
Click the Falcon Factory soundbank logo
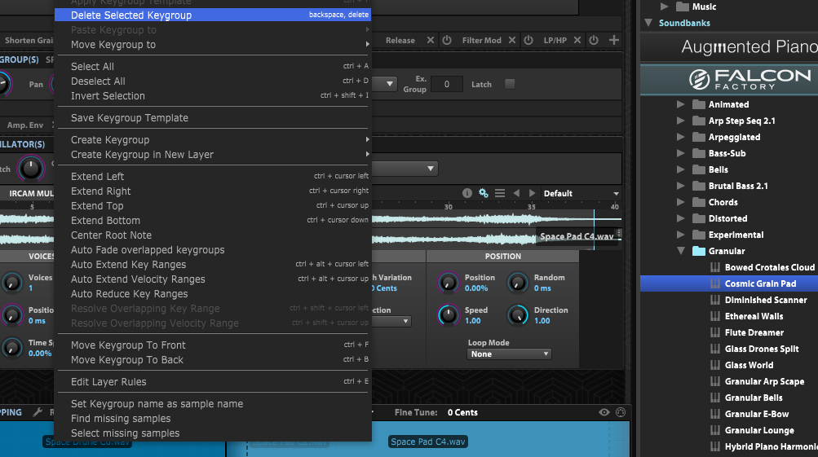[749, 79]
